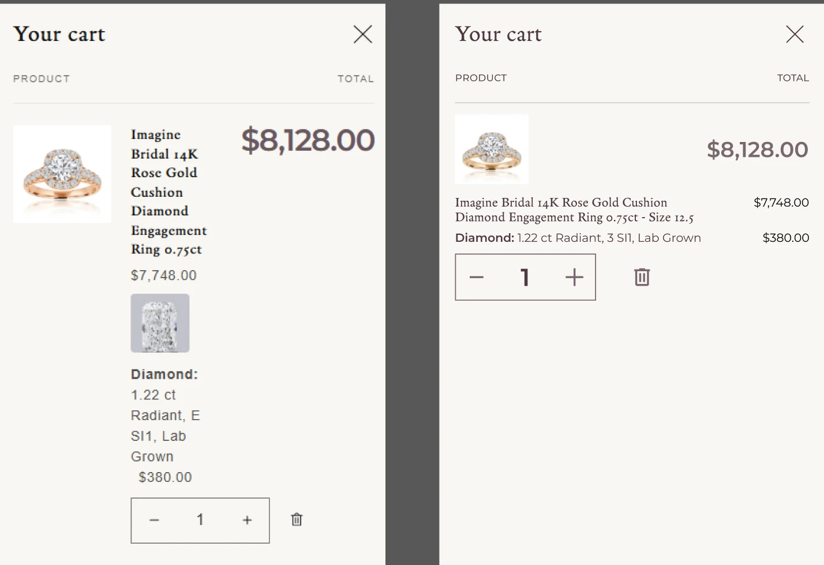Open the ring thumbnail in the left cart

click(x=62, y=174)
